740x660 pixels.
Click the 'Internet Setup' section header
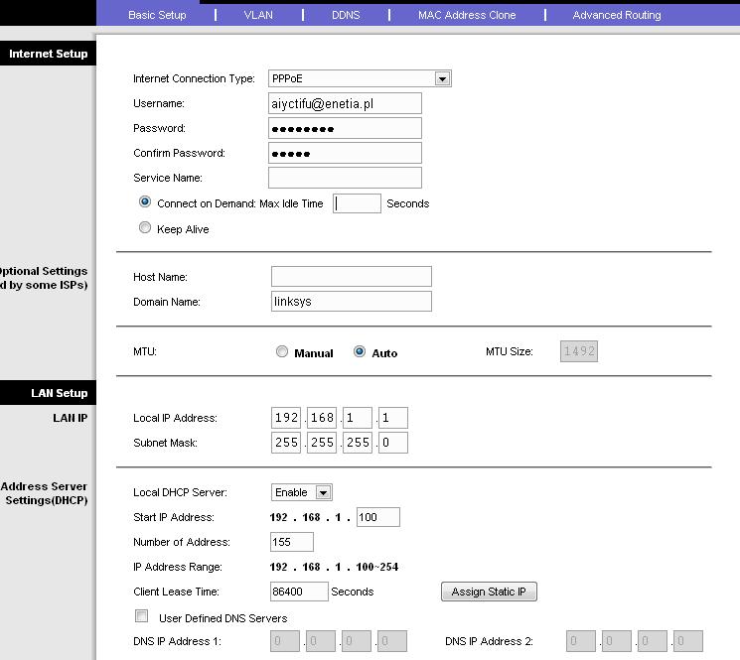pyautogui.click(x=48, y=54)
